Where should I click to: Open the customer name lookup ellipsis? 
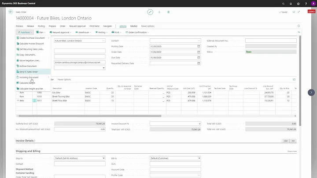point(103,41)
